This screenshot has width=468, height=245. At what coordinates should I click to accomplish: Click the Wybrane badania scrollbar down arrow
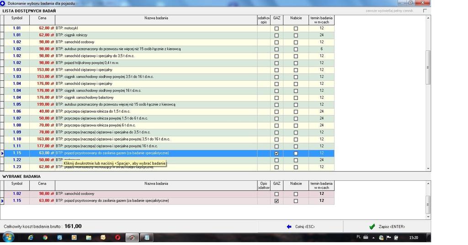click(428, 217)
